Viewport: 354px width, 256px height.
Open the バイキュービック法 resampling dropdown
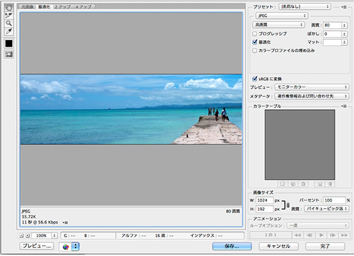(x=326, y=209)
